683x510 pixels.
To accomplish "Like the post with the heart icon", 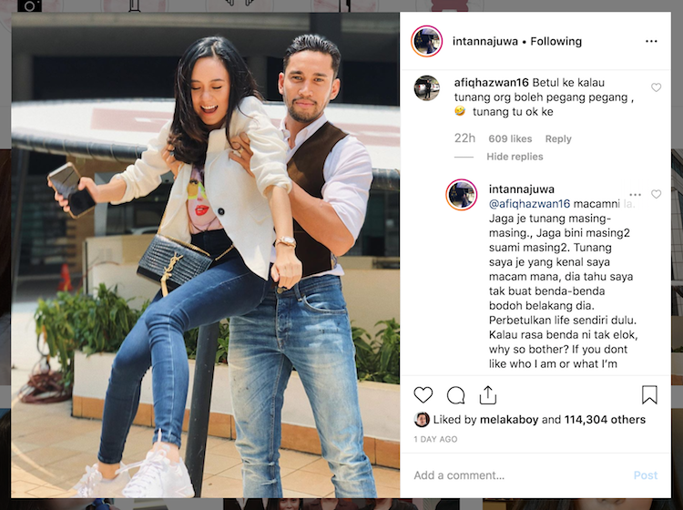I will [x=423, y=395].
